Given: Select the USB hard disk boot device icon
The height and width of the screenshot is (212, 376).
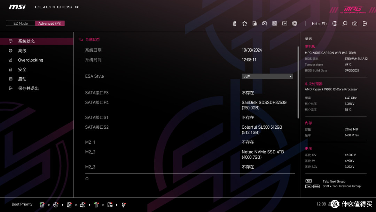Looking at the screenshot, I should [69, 205].
